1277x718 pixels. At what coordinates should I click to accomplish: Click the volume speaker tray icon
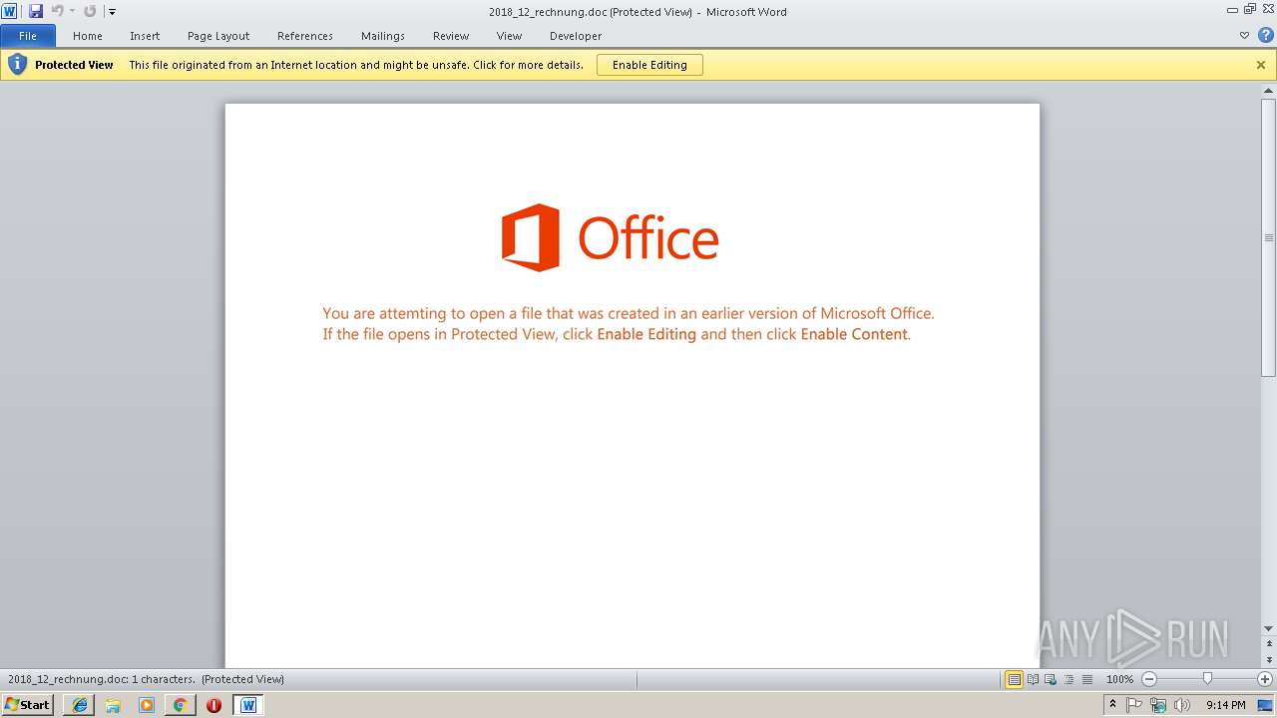click(1182, 705)
